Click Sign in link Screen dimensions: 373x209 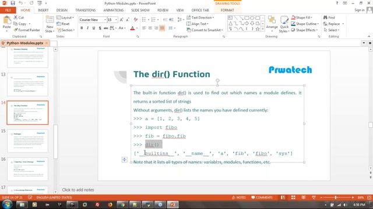coord(359,10)
